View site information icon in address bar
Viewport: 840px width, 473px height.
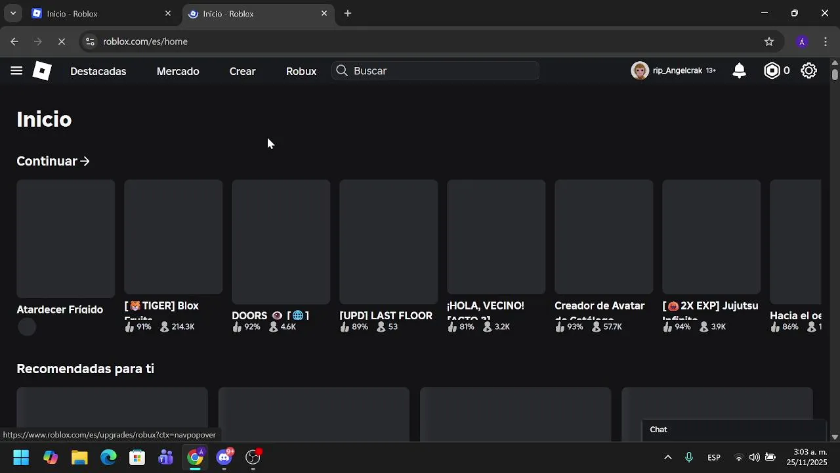point(91,41)
